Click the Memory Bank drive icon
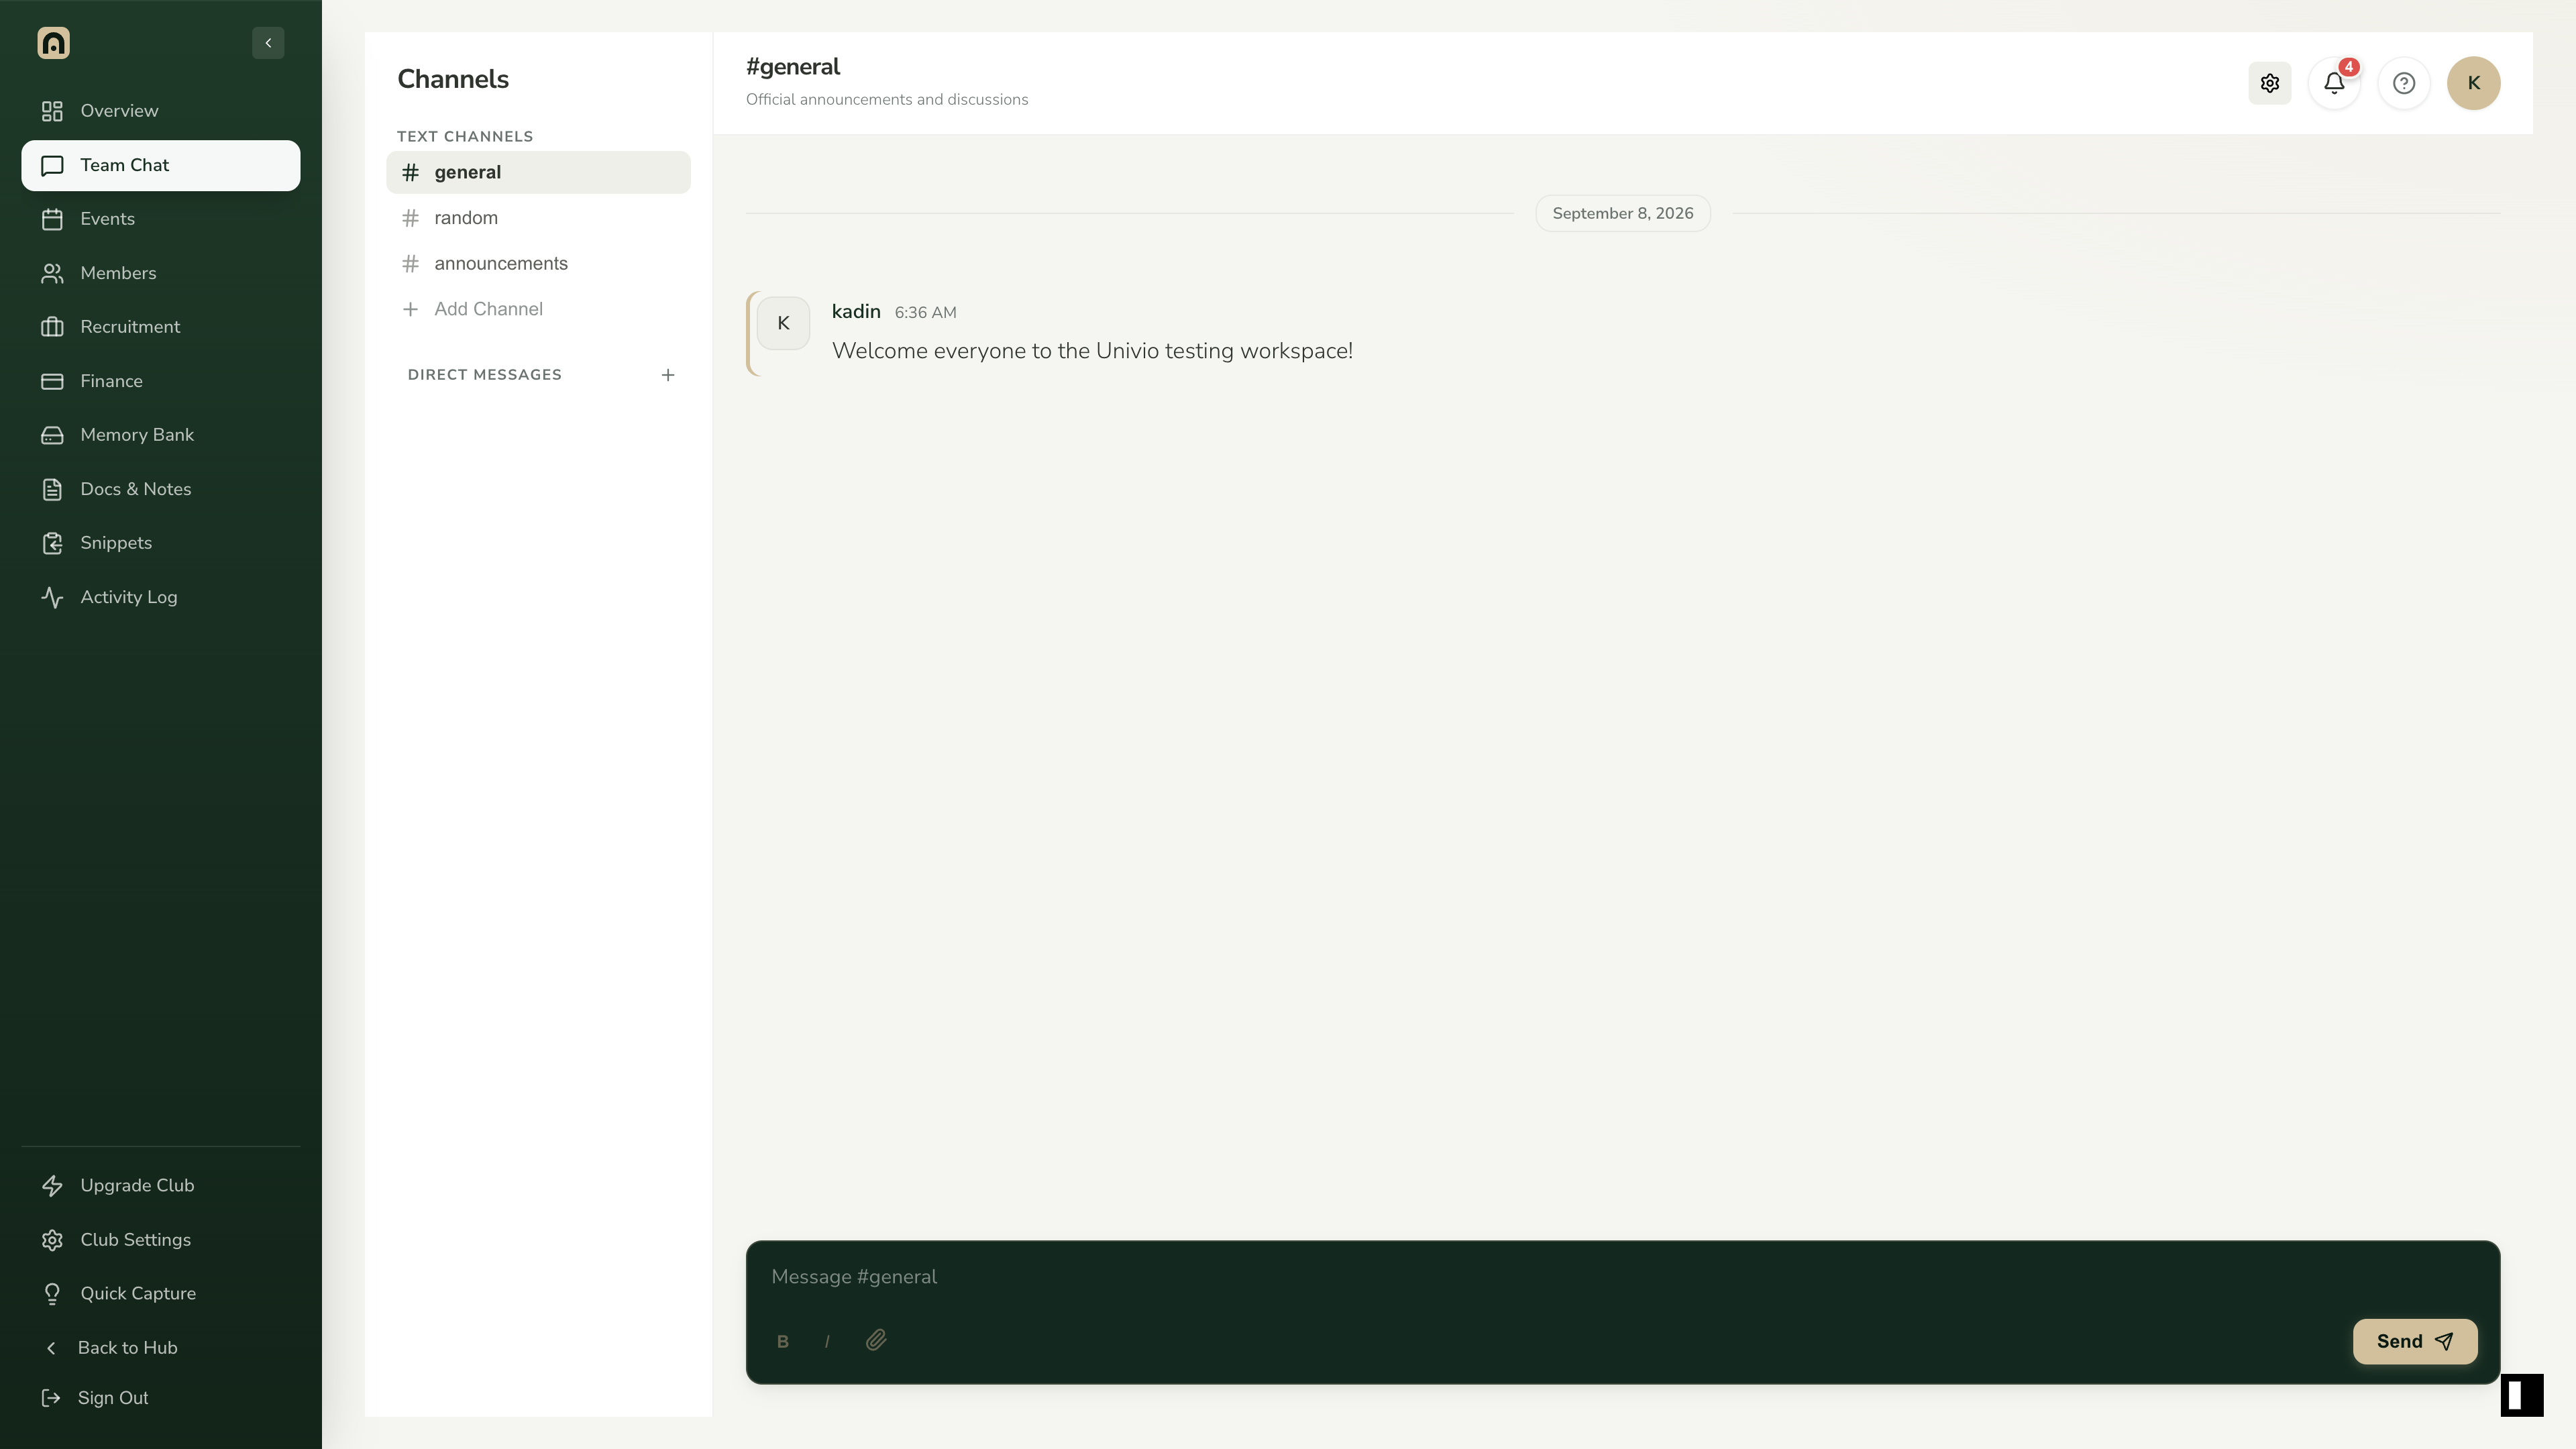Viewport: 2576px width, 1449px height. (x=52, y=435)
